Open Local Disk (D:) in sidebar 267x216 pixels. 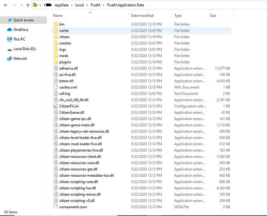(x=25, y=49)
